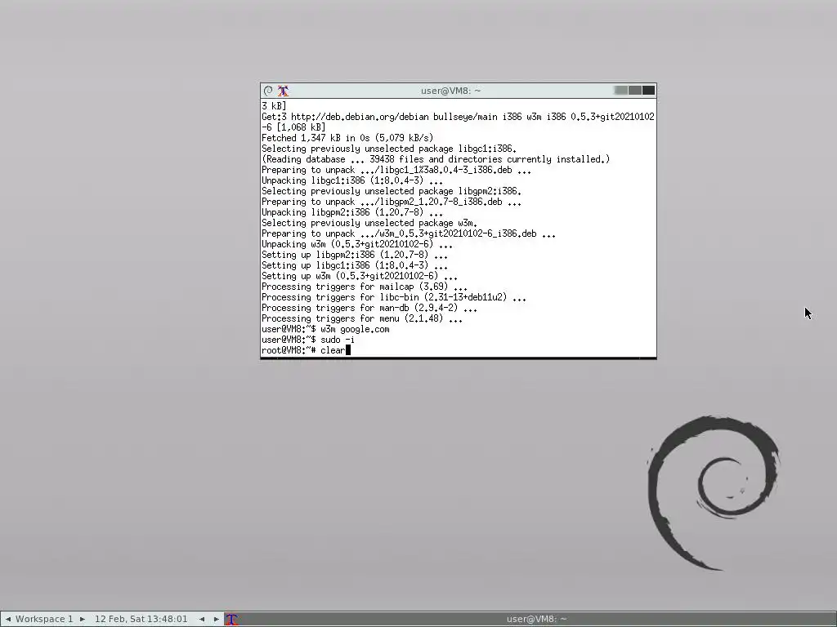The width and height of the screenshot is (837, 627).
Task: Click the deb.debian.org URL in terminal
Action: click(360, 117)
